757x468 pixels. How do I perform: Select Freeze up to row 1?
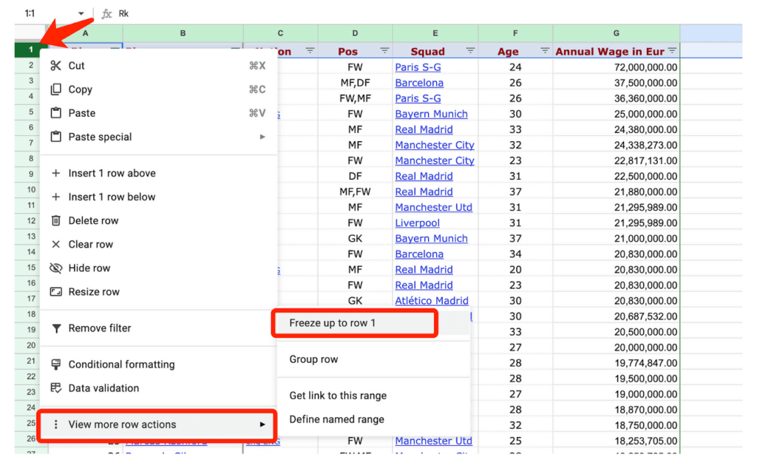[x=333, y=323]
